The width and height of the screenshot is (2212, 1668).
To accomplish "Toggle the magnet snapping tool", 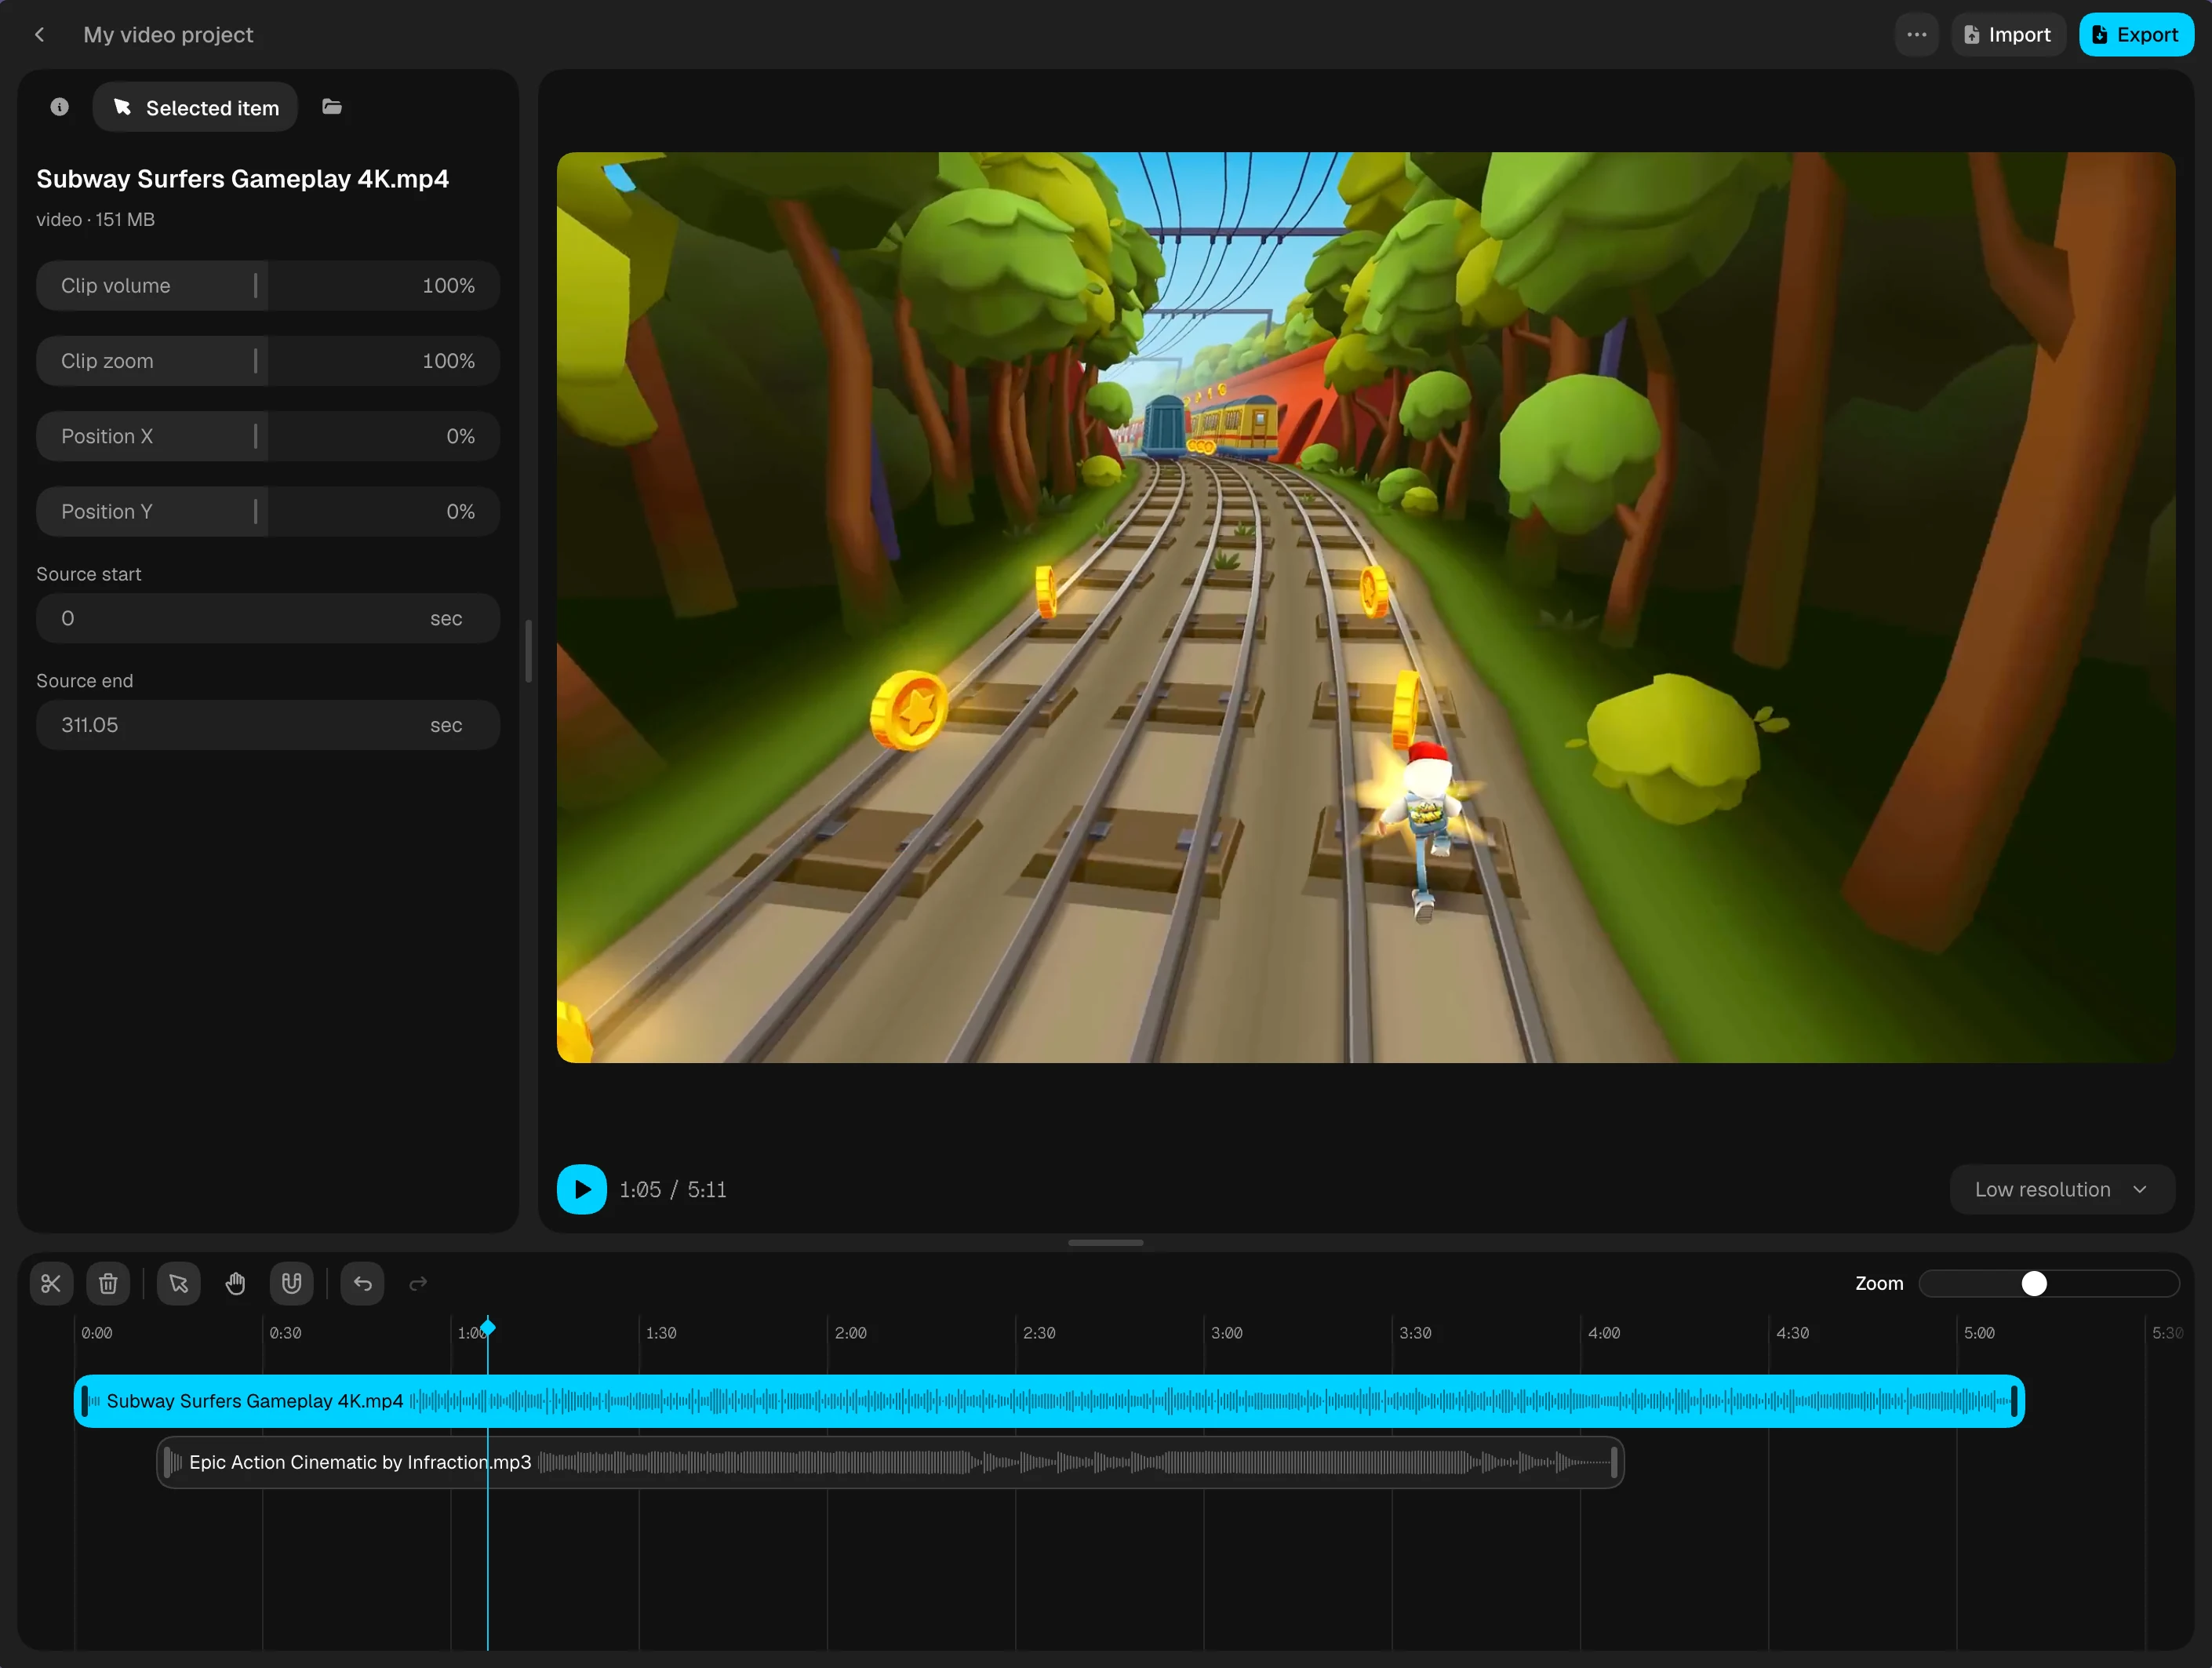I will [292, 1283].
